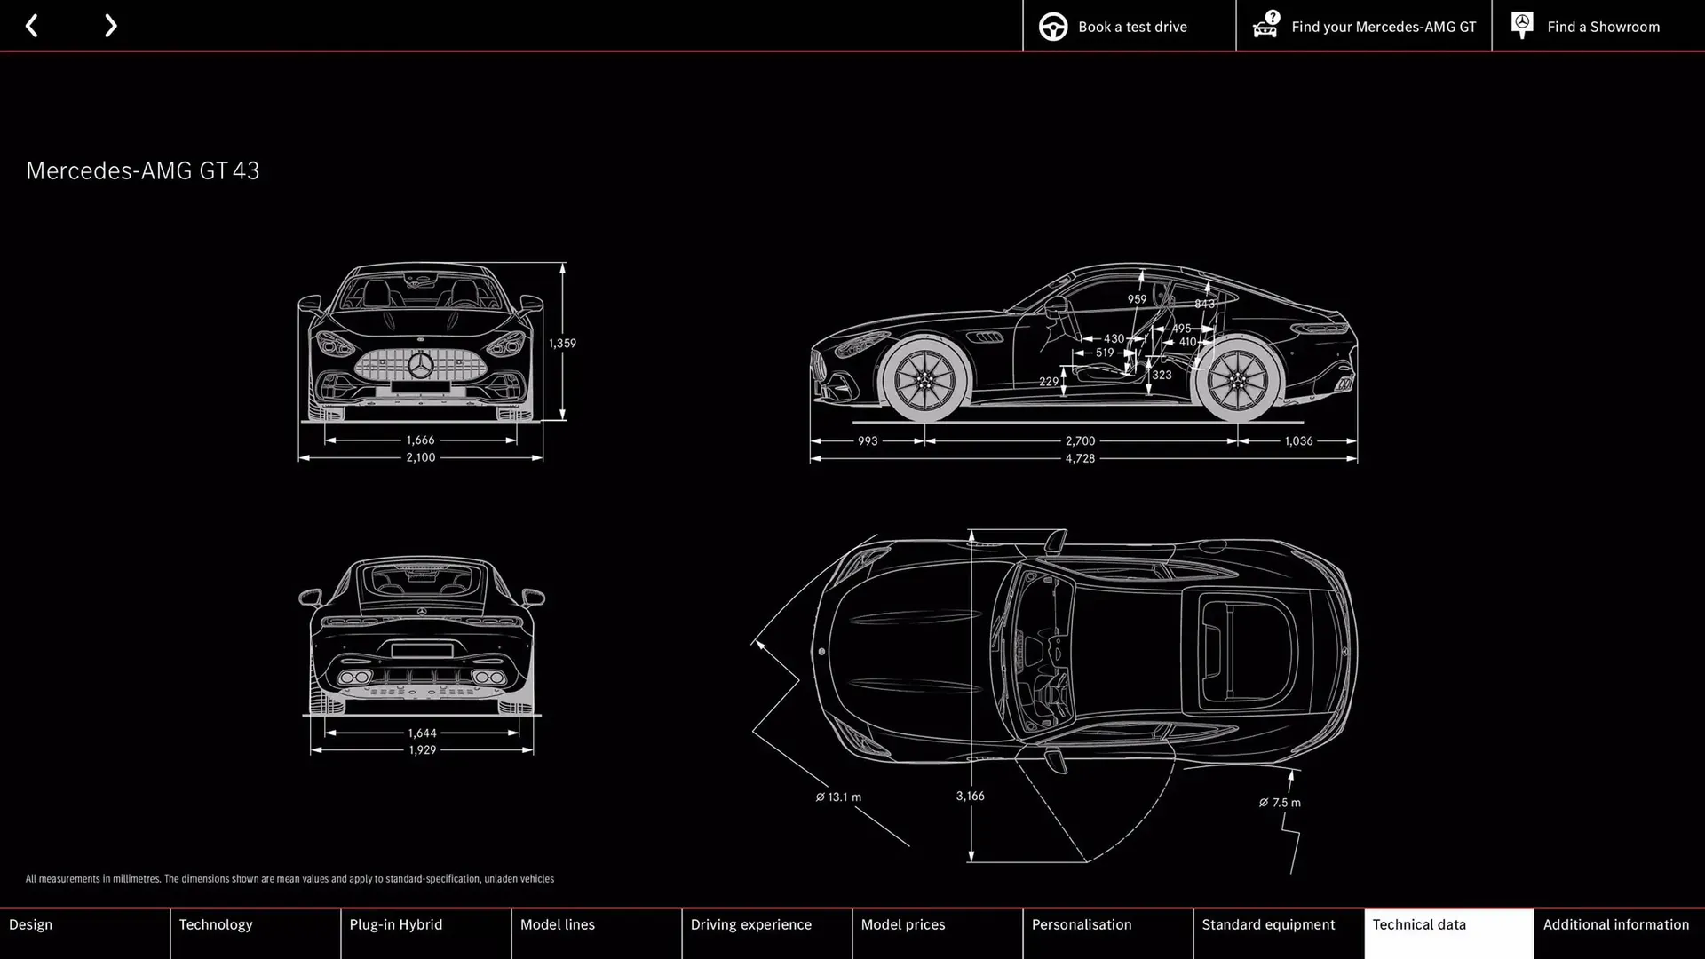This screenshot has height=959, width=1705.
Task: Click the left navigation arrow
Action: point(32,26)
